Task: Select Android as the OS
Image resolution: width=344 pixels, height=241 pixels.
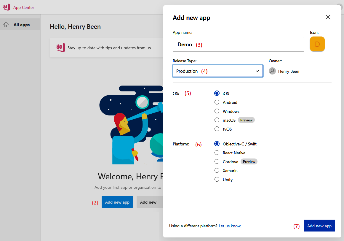Action: tap(217, 102)
